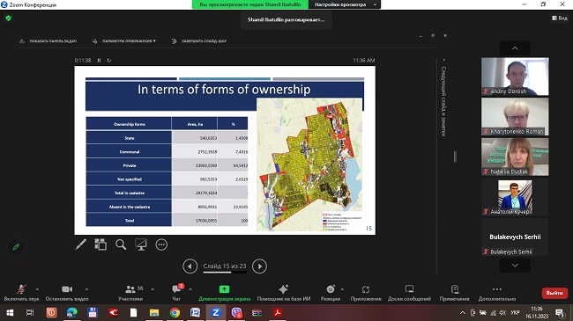The height and width of the screenshot is (321, 573).
Task: Select the pen pointer tool under slide
Action: (81, 244)
